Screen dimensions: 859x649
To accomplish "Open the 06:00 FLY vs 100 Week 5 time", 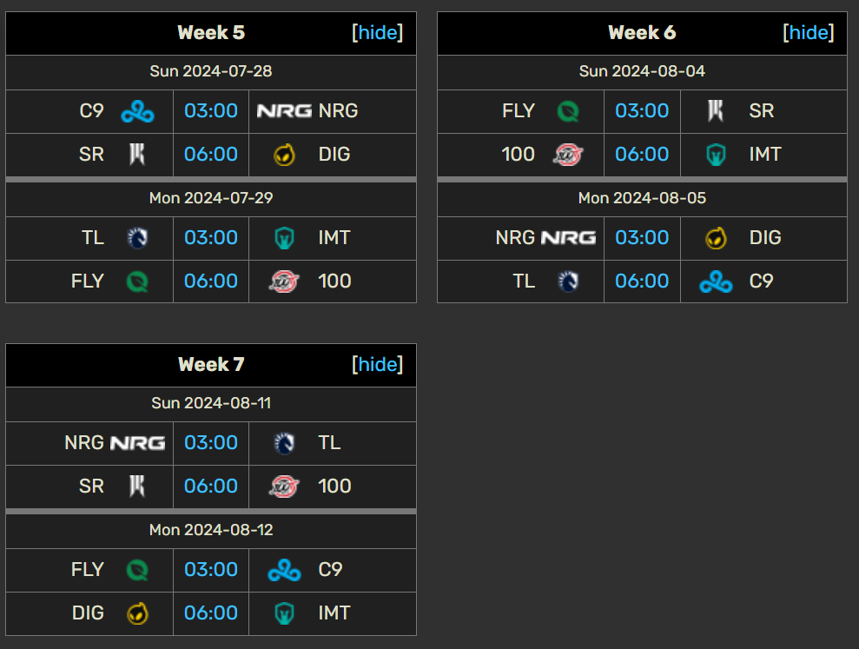I will coord(211,281).
